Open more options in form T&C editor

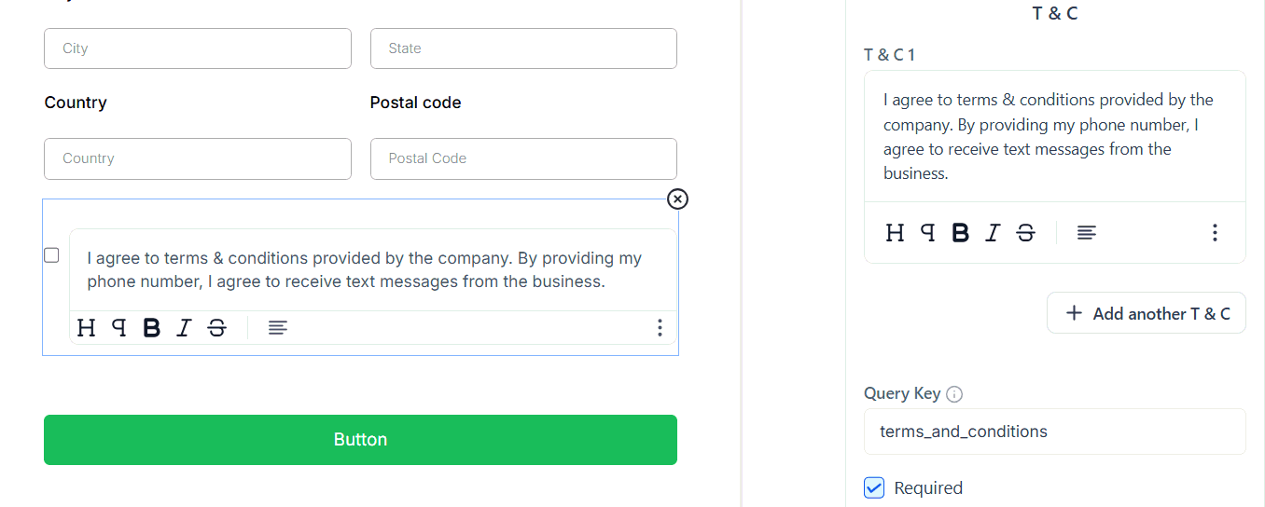[x=660, y=327]
